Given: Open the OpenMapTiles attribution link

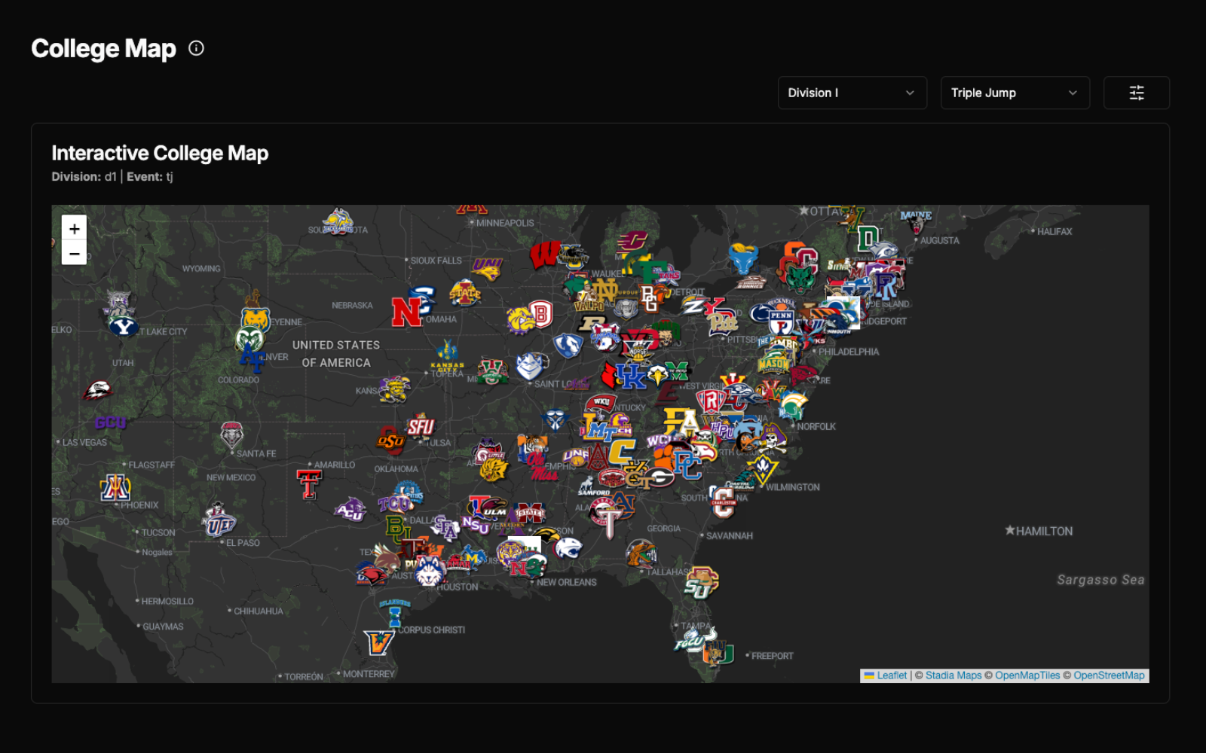Looking at the screenshot, I should click(x=1027, y=675).
